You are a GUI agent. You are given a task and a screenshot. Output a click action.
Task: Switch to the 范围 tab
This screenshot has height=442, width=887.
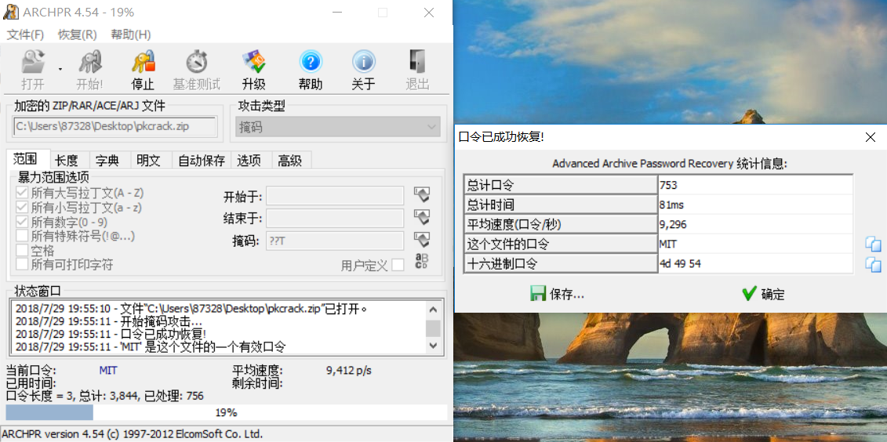pyautogui.click(x=25, y=160)
